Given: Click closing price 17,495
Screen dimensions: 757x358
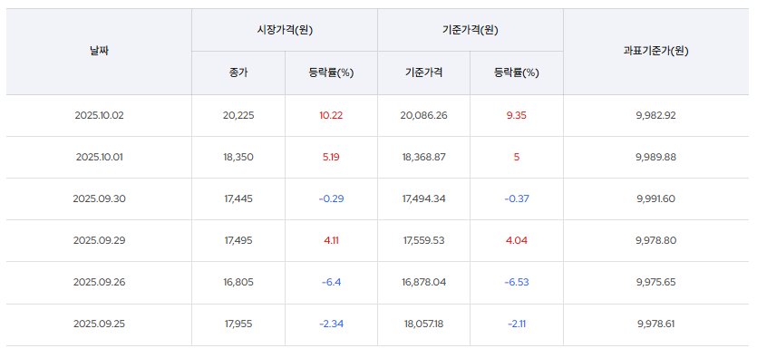Looking at the screenshot, I should (x=238, y=240).
